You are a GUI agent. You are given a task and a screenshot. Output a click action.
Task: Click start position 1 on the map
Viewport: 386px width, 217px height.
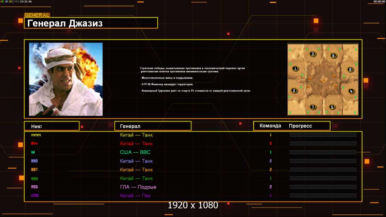point(295,68)
